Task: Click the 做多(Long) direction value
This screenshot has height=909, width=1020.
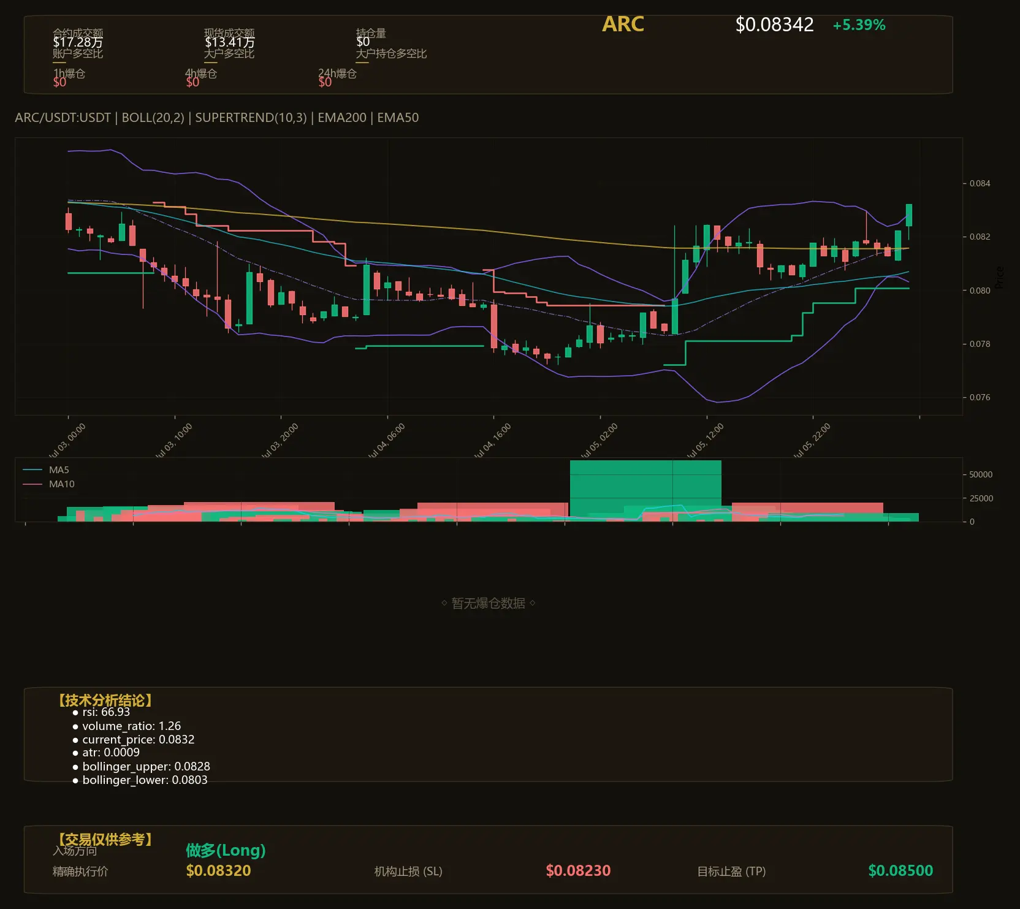Action: tap(226, 850)
